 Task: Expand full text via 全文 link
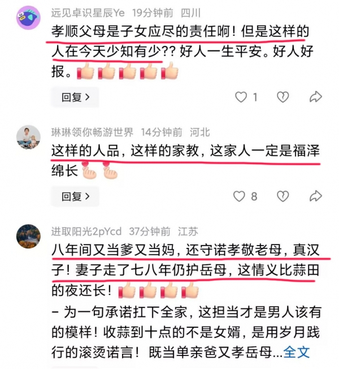(x=297, y=352)
